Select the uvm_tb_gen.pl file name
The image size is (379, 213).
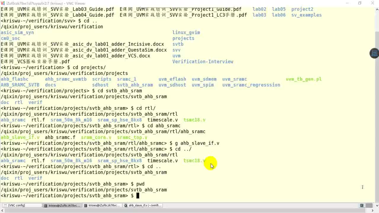[x=303, y=79]
